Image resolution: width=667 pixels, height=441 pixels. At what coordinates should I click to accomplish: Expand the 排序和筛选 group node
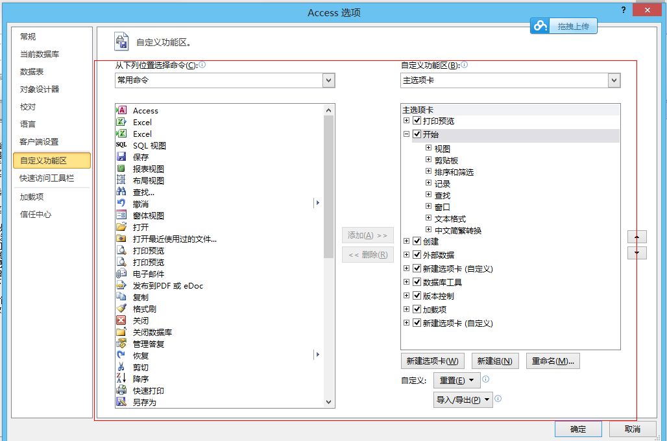429,171
